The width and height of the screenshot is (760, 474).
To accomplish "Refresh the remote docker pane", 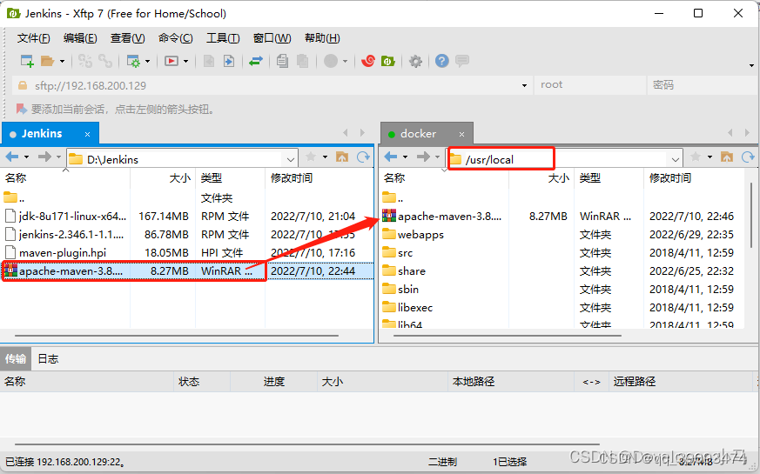I will 748,157.
